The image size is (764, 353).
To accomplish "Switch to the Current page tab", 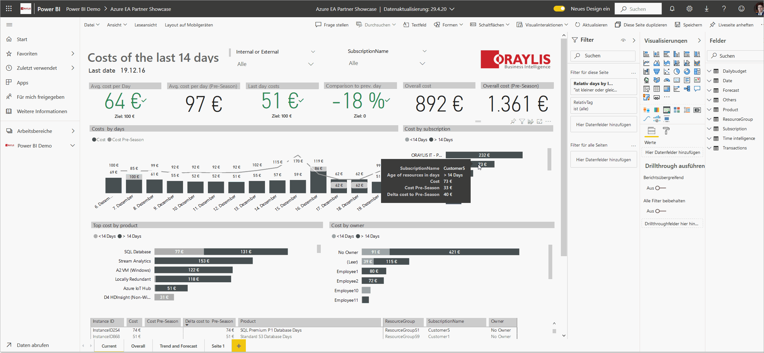I will click(x=109, y=346).
